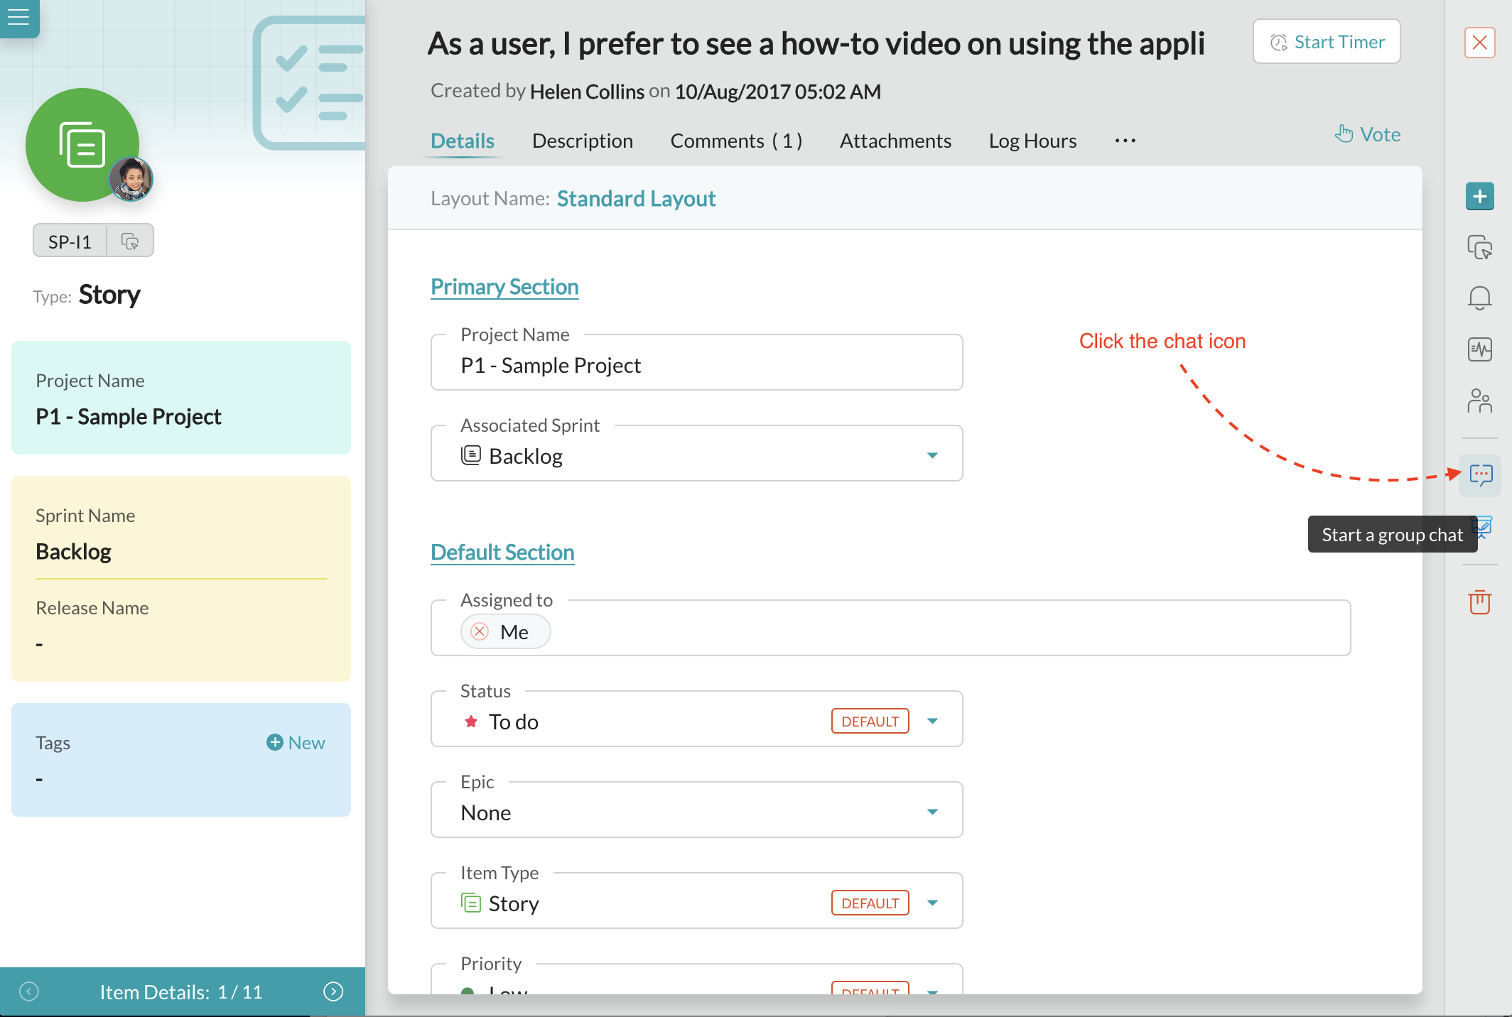Open the Log Hours tab
Viewport: 1512px width, 1017px height.
(x=1032, y=141)
